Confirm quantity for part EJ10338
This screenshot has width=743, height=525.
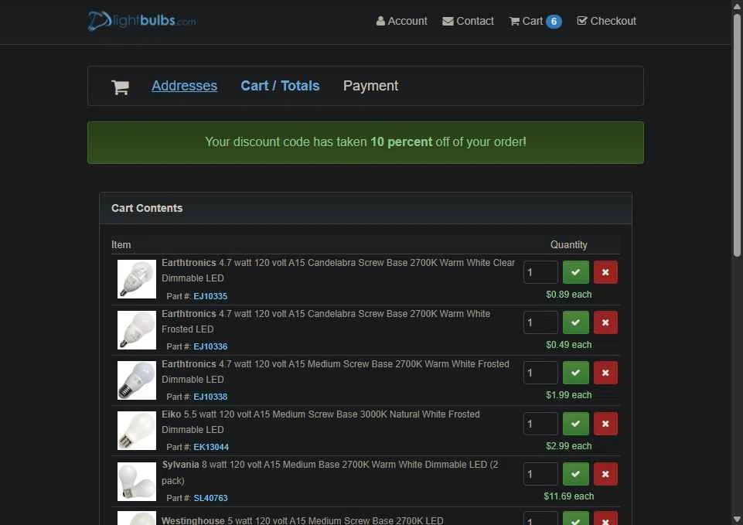[576, 373]
